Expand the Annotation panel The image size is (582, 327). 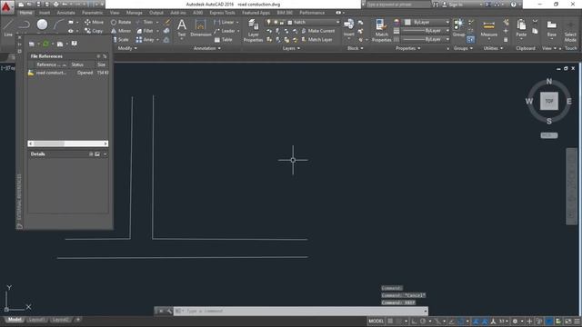click(x=207, y=48)
